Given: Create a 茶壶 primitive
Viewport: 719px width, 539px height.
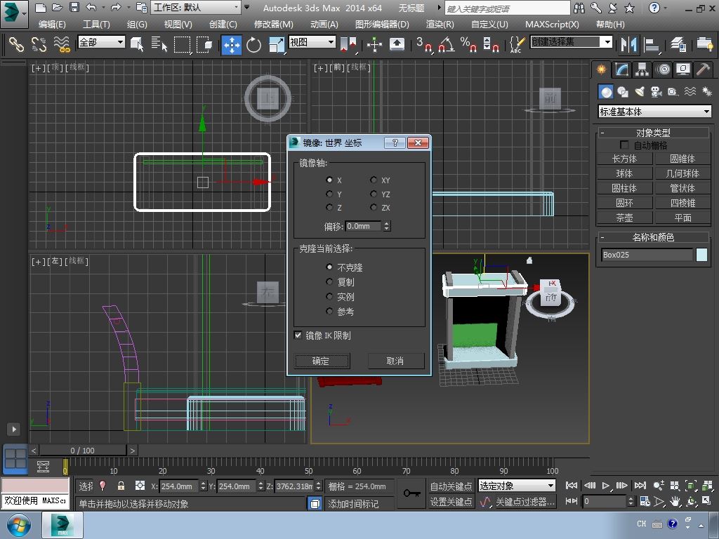Looking at the screenshot, I should click(624, 218).
